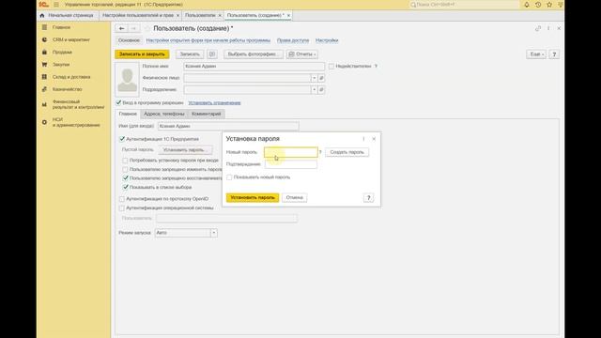Viewport: 601px width, 338px height.
Task: Click the hint mark beside Недействителен
Action: pyautogui.click(x=376, y=66)
